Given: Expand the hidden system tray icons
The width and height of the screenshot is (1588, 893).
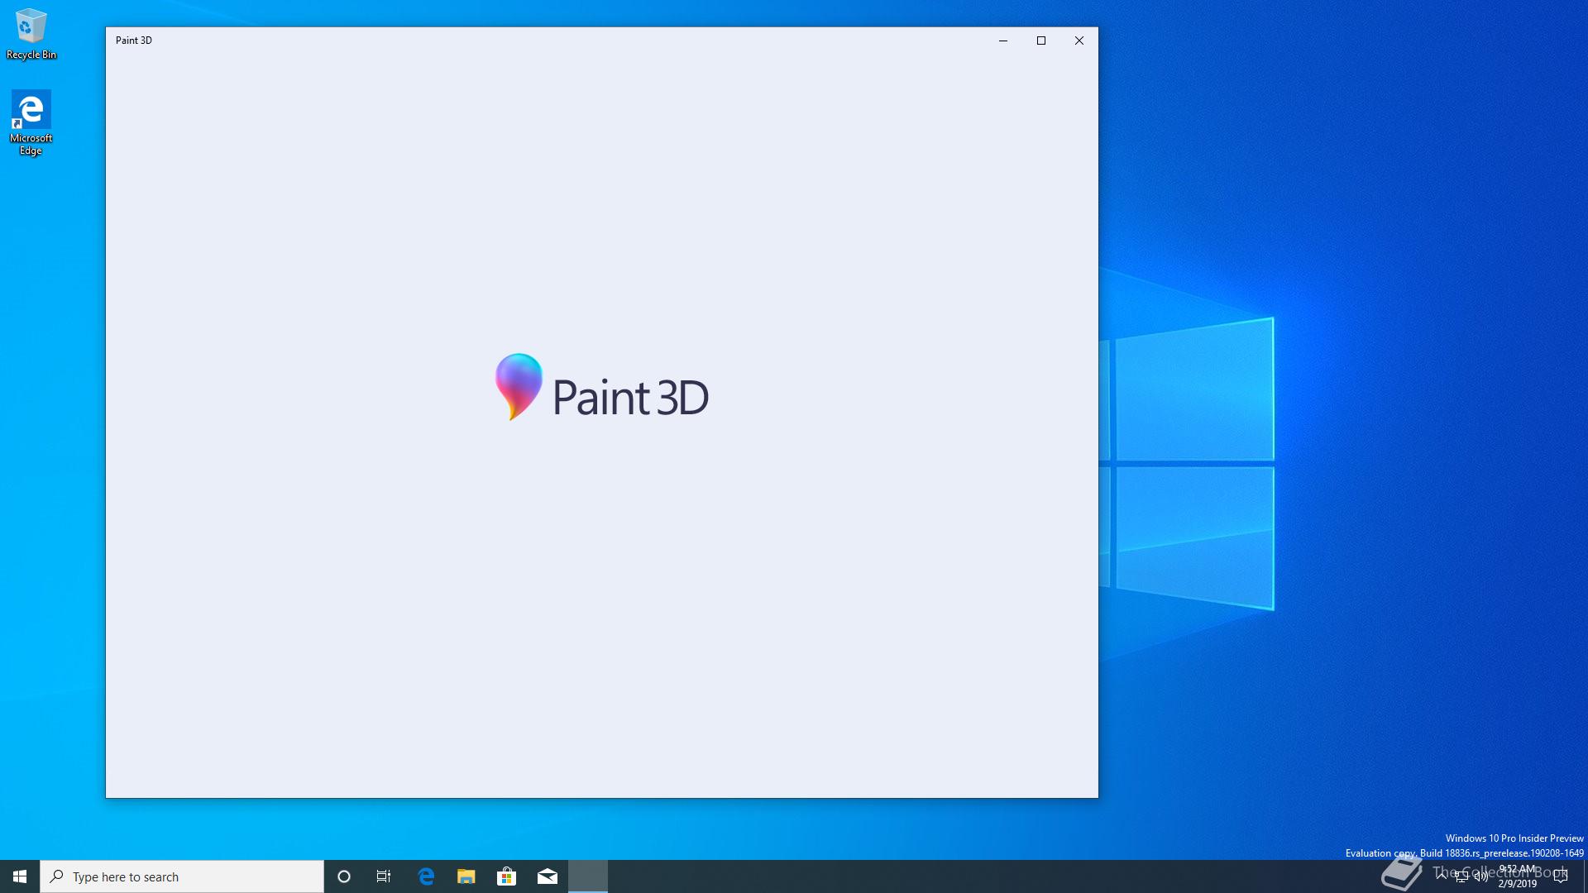Looking at the screenshot, I should tap(1442, 876).
